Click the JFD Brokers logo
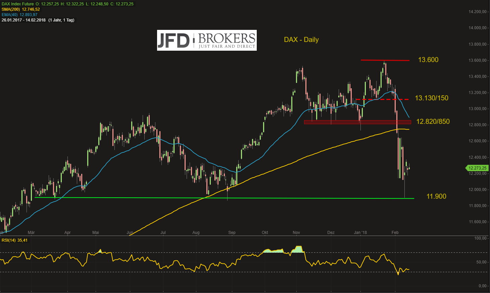This screenshot has width=490, height=293. 207,40
